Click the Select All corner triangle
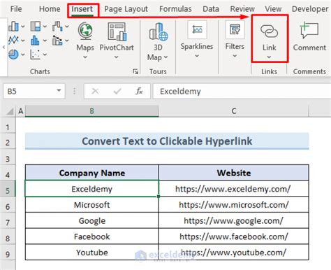This screenshot has width=331, height=270. pyautogui.click(x=10, y=111)
